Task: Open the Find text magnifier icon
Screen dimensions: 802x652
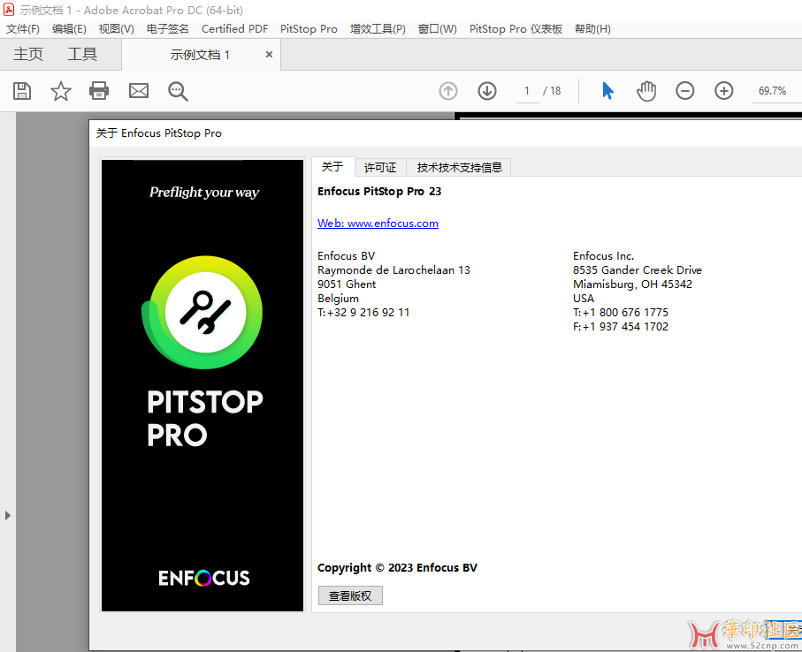Action: (x=178, y=92)
